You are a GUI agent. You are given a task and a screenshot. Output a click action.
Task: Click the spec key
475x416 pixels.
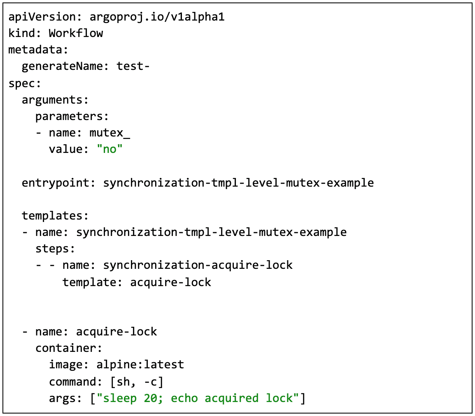click(23, 83)
